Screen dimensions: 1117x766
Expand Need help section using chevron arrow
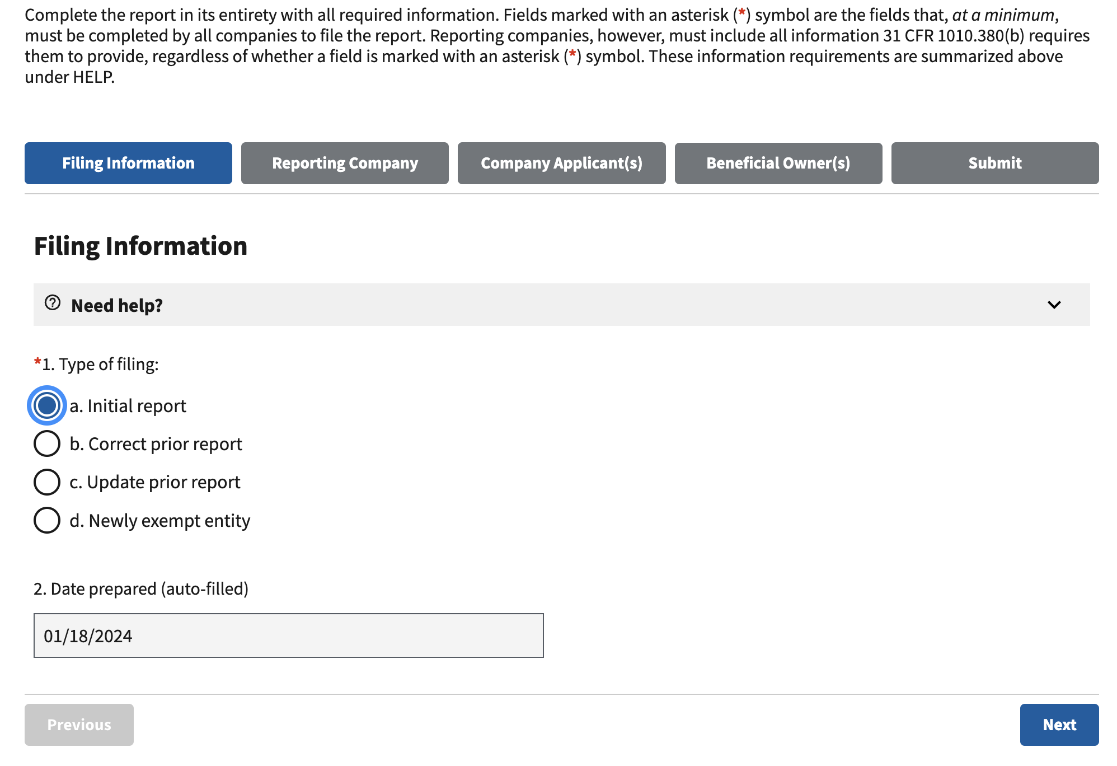[1054, 305]
